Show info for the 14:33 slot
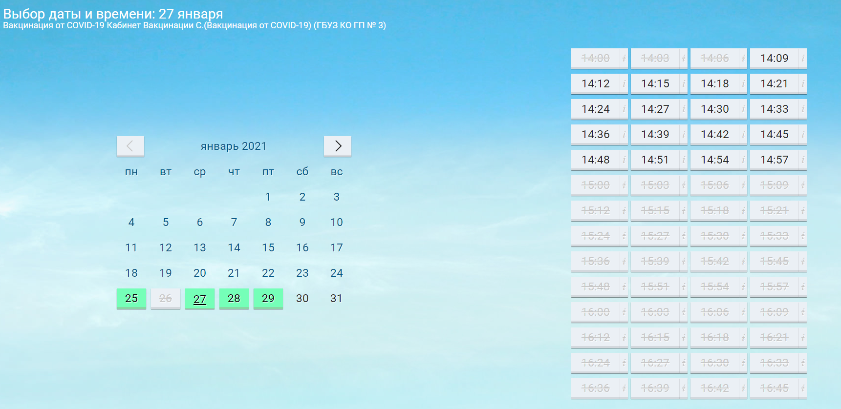 point(802,109)
